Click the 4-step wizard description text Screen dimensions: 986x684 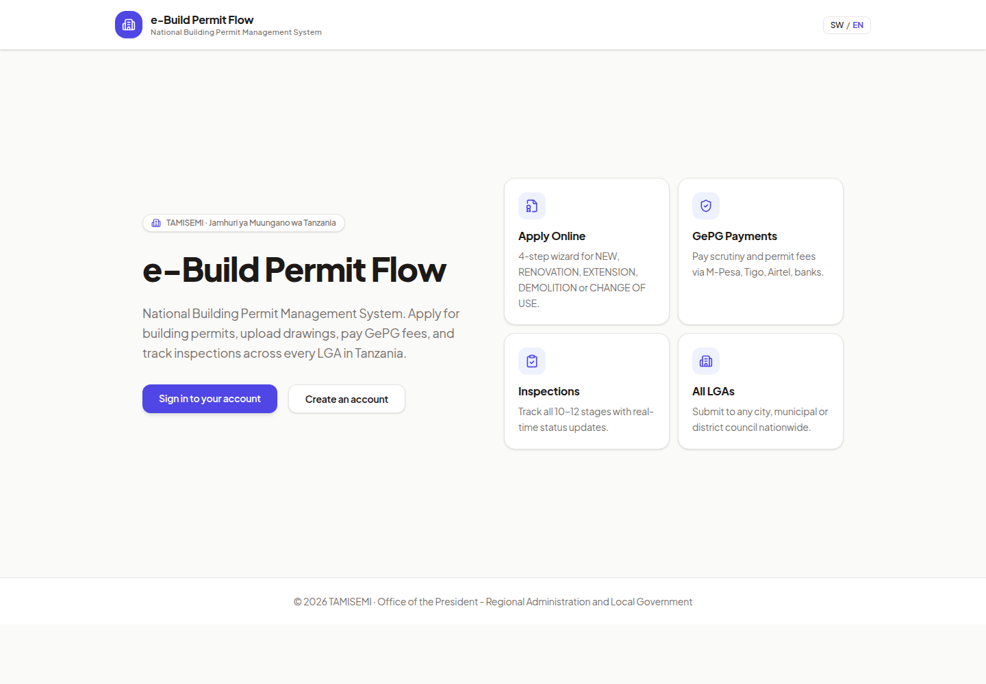pyautogui.click(x=582, y=280)
